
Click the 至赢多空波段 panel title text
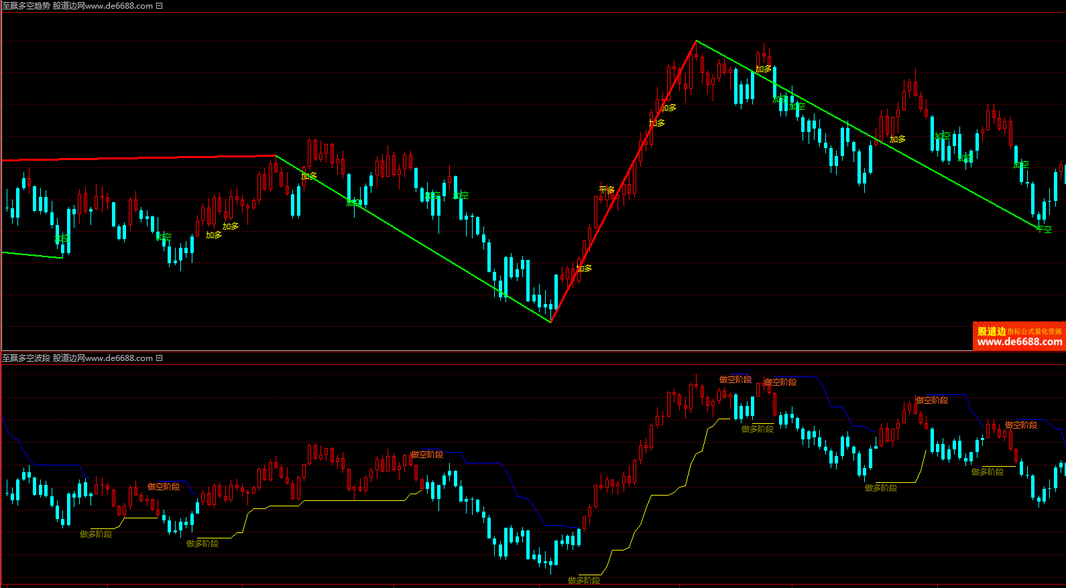pyautogui.click(x=26, y=358)
